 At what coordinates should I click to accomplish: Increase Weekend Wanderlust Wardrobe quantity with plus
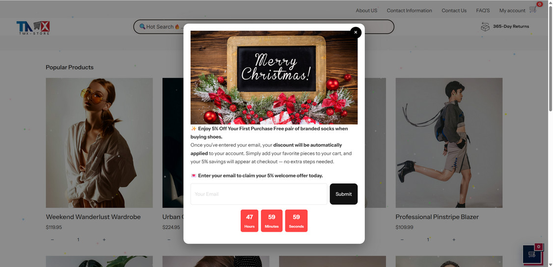click(104, 240)
